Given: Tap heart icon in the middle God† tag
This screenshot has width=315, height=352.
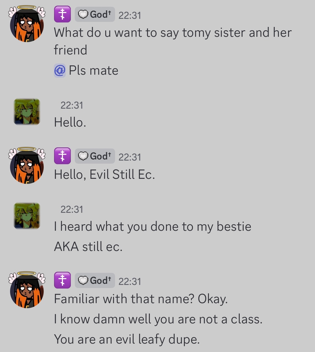Looking at the screenshot, I should tap(83, 156).
